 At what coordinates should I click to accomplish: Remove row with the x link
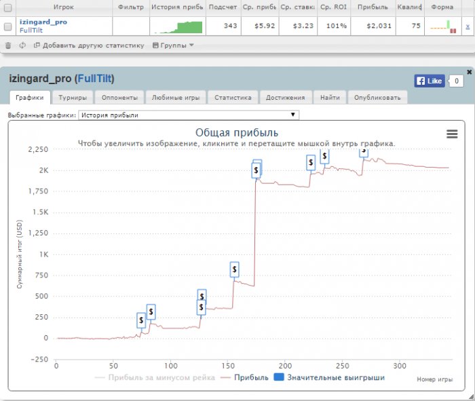pyautogui.click(x=468, y=26)
